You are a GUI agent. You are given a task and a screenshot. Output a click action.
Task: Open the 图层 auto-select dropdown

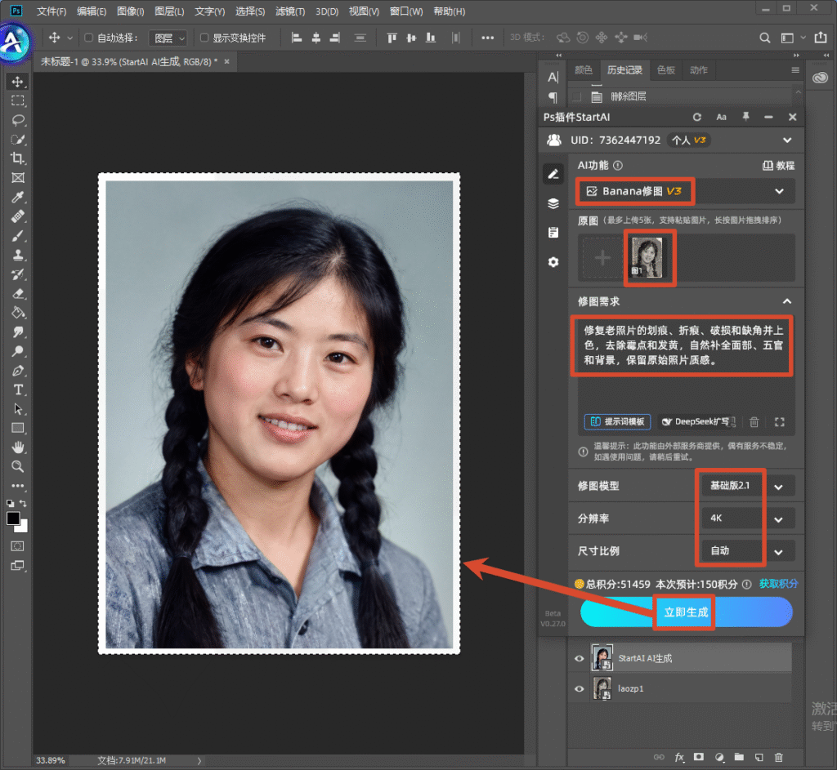click(x=168, y=38)
